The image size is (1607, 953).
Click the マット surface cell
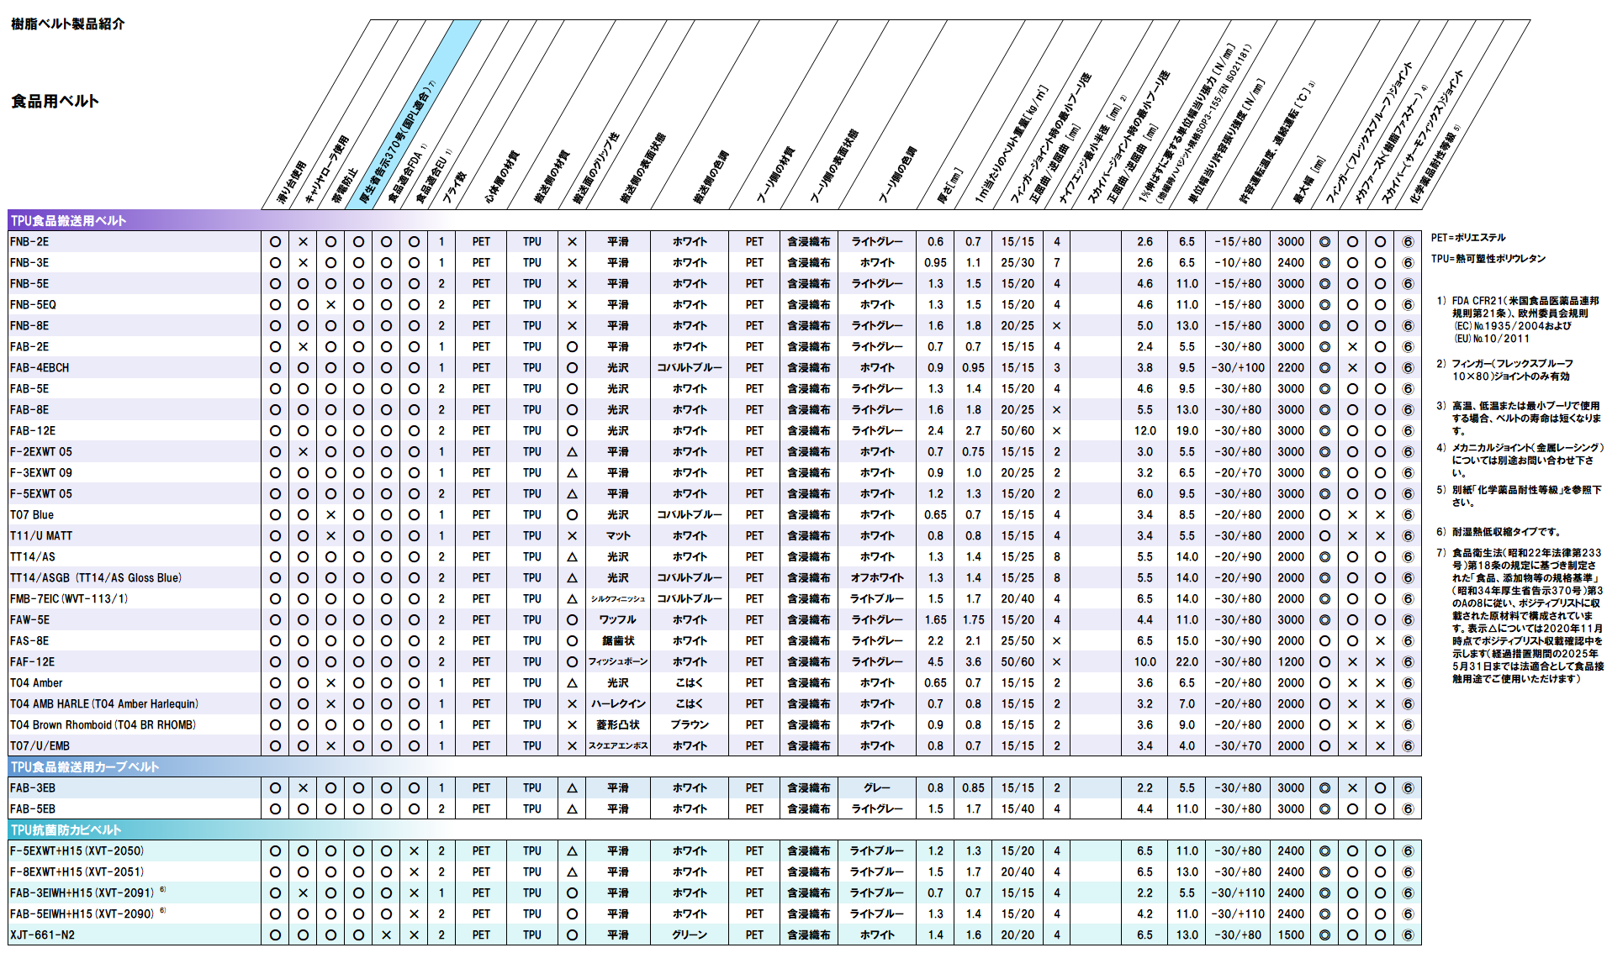pyautogui.click(x=618, y=536)
